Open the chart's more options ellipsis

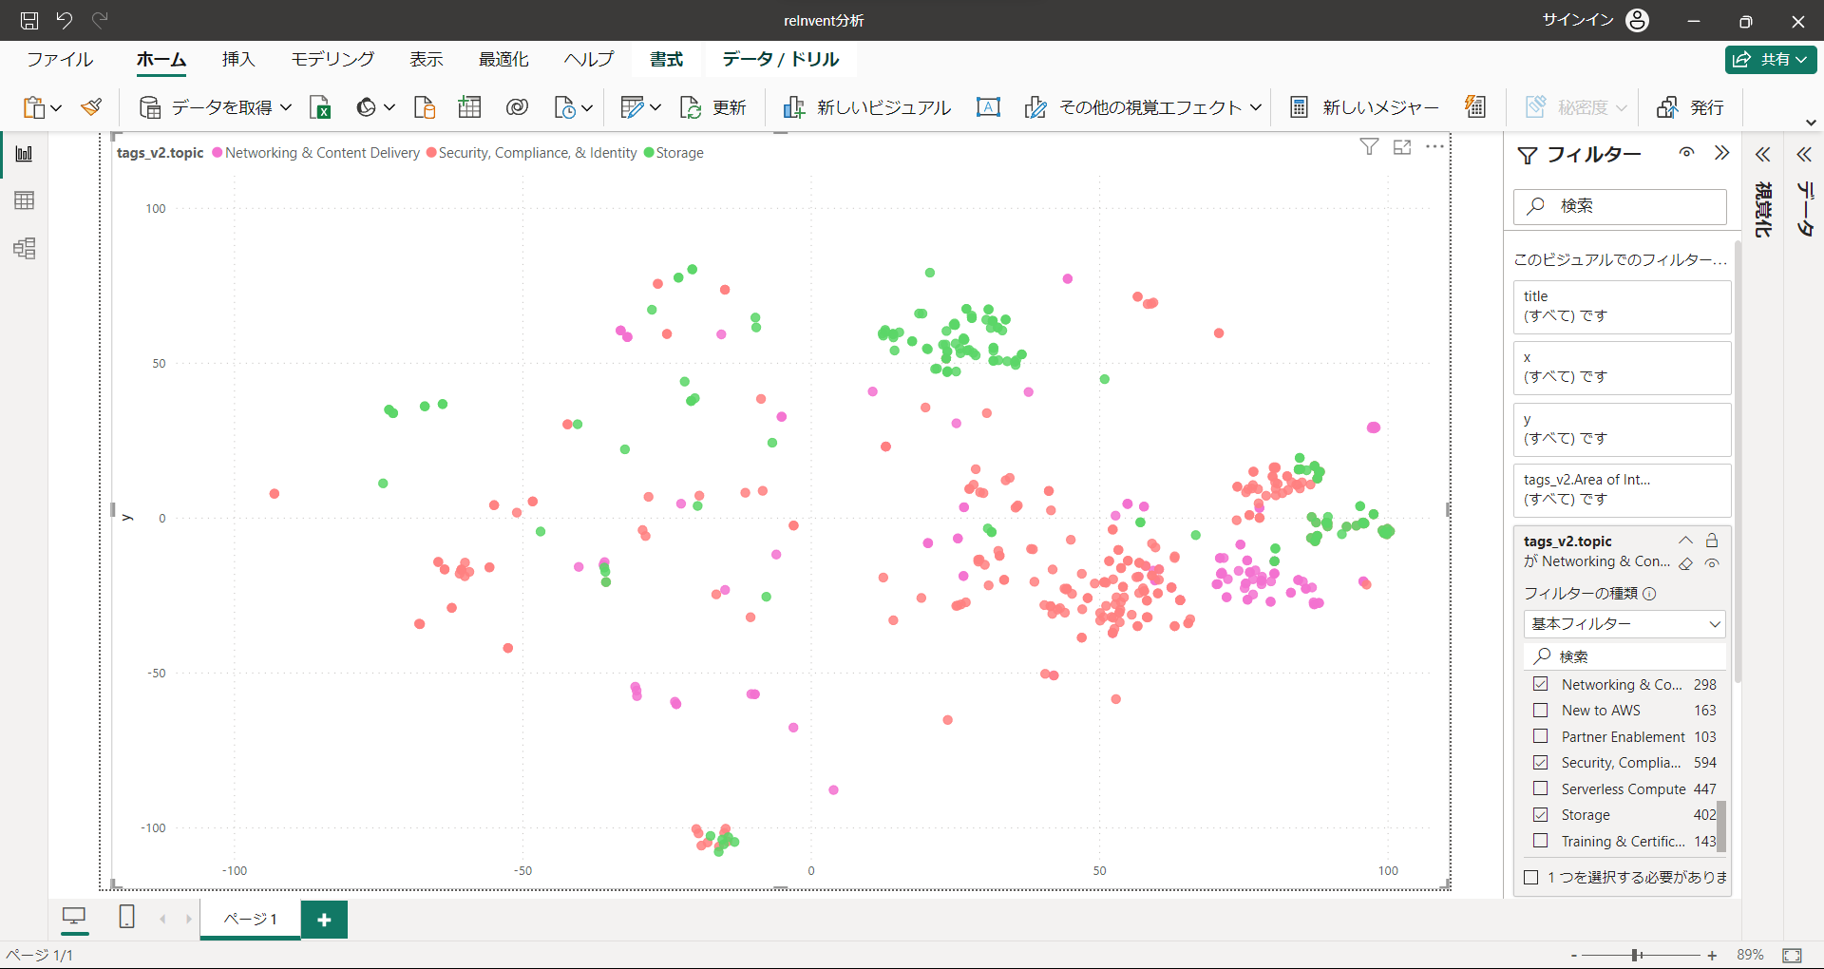[1434, 147]
